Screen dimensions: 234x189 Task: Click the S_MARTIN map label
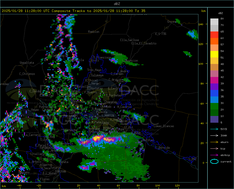point(108,116)
